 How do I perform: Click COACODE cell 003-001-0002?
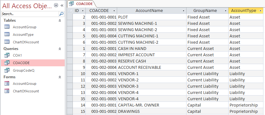coord(101,112)
